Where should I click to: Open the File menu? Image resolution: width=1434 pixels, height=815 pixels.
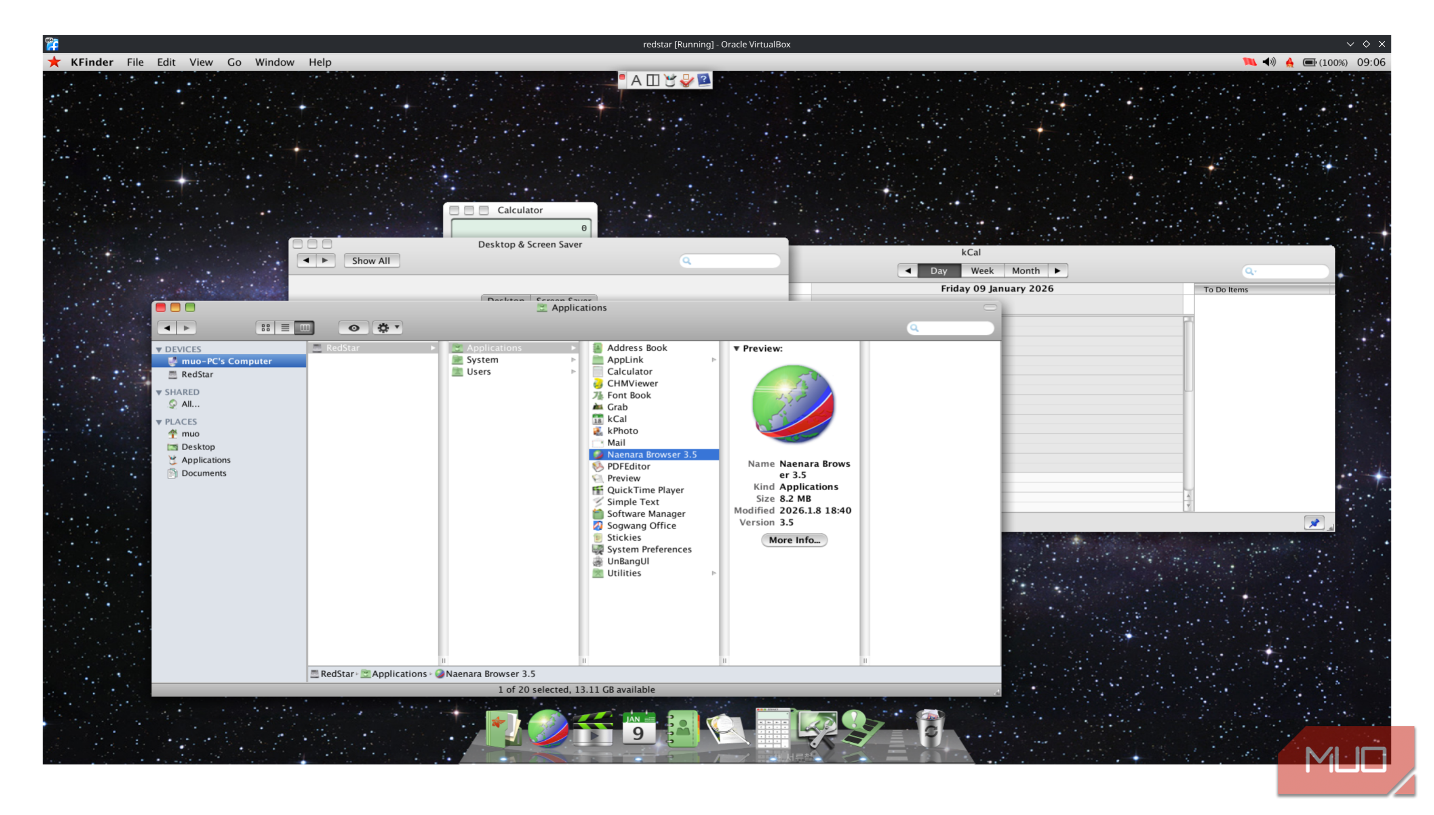pyautogui.click(x=135, y=62)
